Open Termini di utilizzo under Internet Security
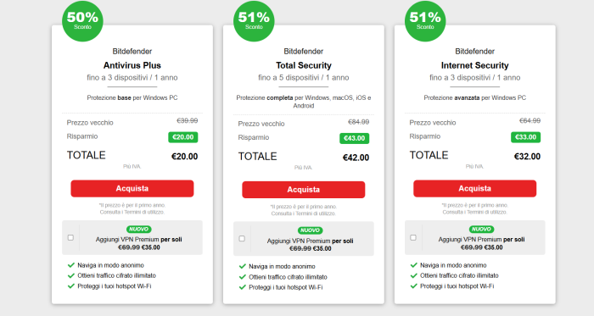The image size is (594, 316). (x=487, y=212)
